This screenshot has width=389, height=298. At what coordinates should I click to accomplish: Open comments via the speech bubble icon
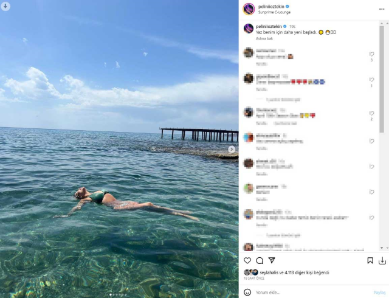coord(260,260)
